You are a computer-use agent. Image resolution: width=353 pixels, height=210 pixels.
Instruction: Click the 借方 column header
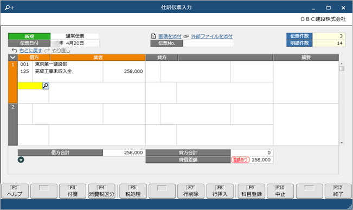34,58
